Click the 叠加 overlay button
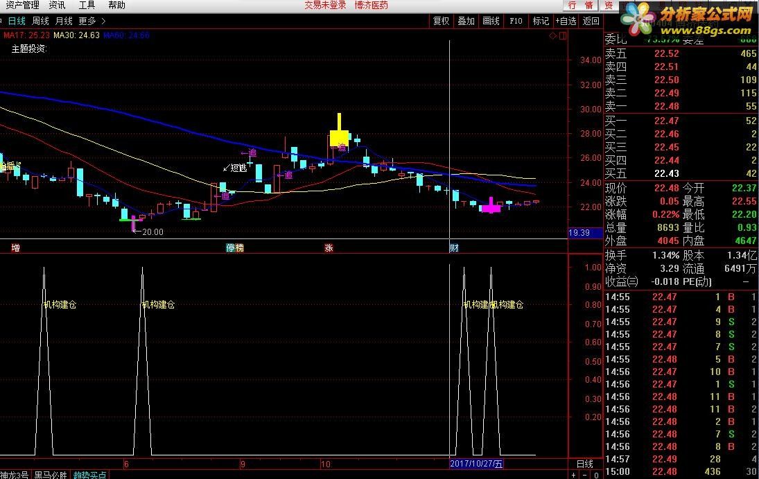Viewport: 759px width, 479px height. [x=466, y=21]
